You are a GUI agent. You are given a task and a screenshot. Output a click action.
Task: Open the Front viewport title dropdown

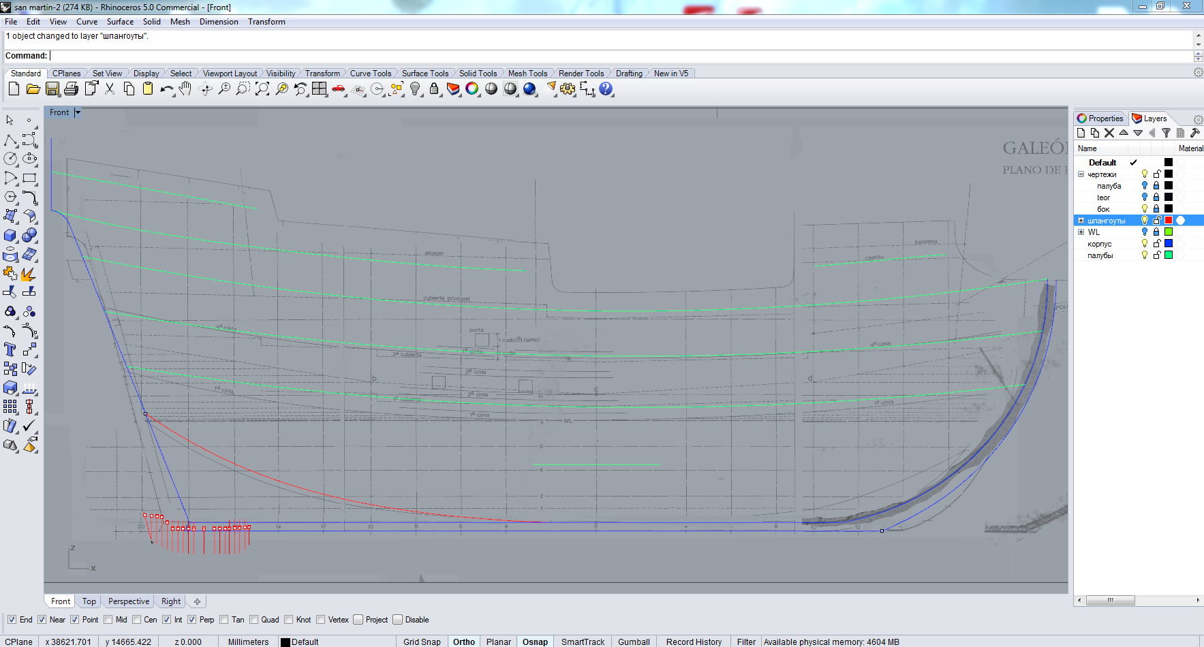(78, 112)
